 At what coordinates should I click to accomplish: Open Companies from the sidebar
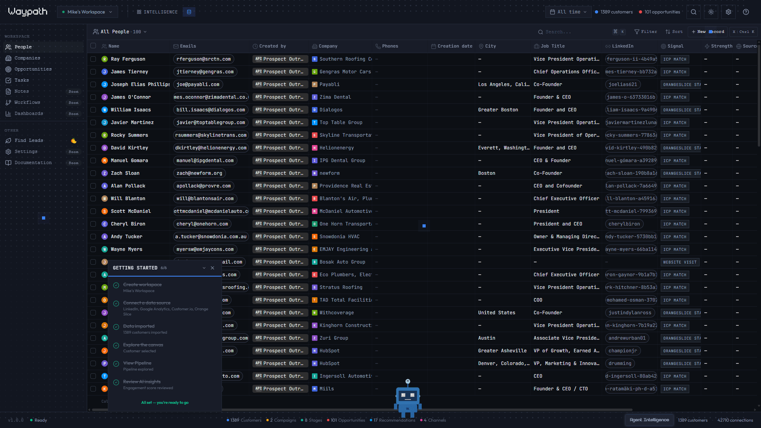pyautogui.click(x=27, y=58)
